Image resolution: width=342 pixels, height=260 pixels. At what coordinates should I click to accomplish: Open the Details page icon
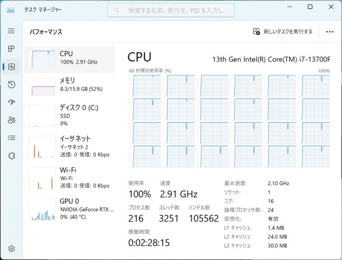[x=11, y=138]
